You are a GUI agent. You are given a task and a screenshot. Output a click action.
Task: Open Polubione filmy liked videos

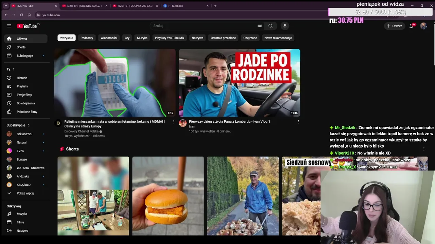click(x=26, y=112)
